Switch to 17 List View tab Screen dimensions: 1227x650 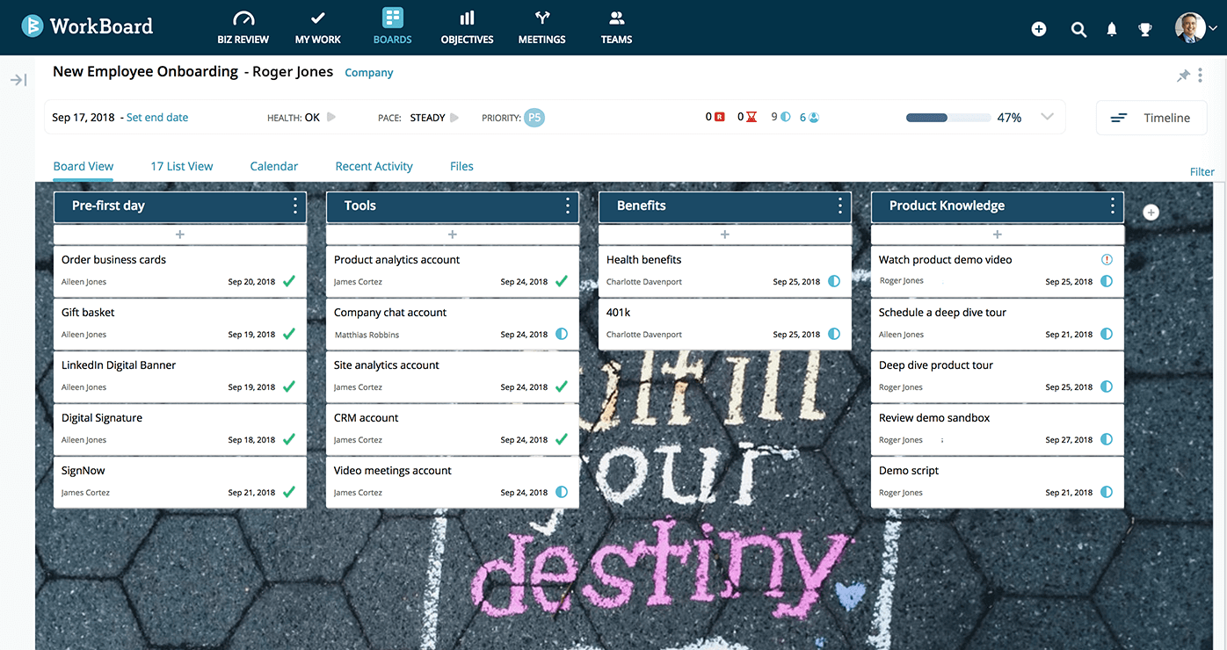pos(181,166)
